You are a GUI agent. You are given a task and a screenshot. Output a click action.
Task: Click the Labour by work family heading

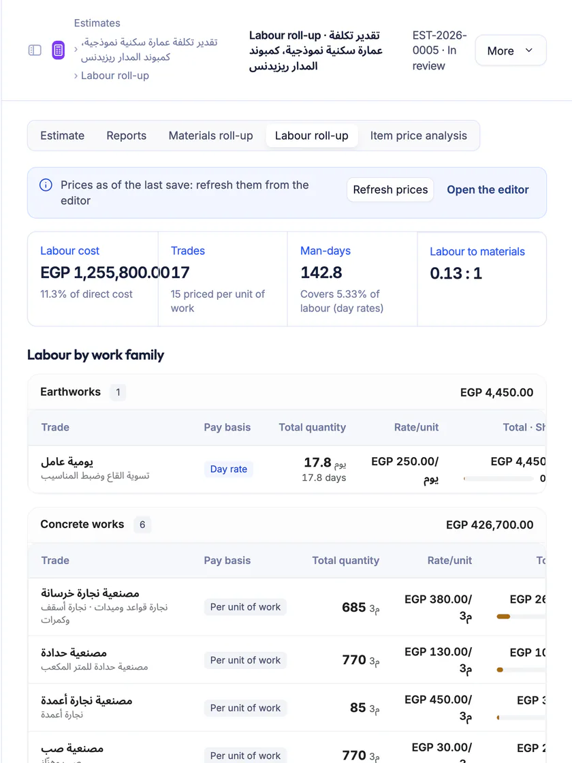(x=96, y=355)
